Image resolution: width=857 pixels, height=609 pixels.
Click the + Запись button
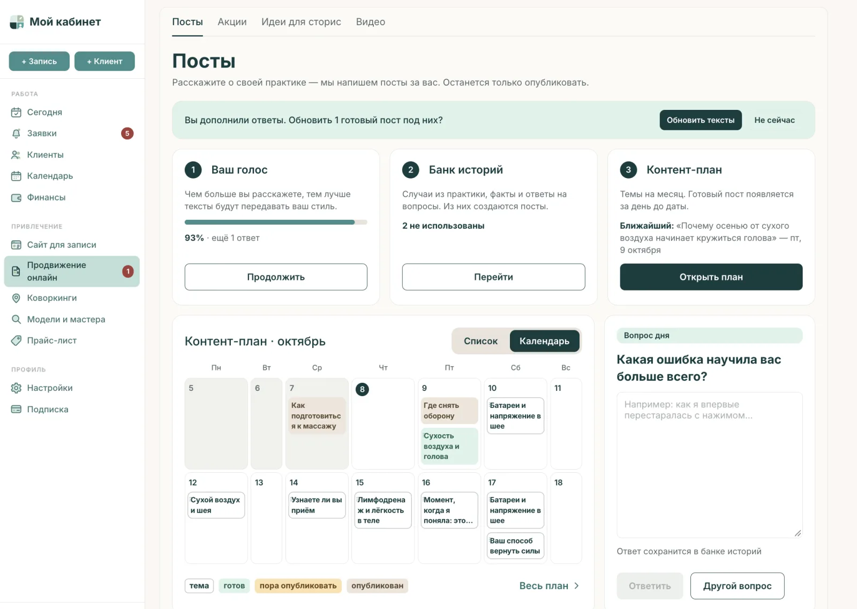click(39, 61)
